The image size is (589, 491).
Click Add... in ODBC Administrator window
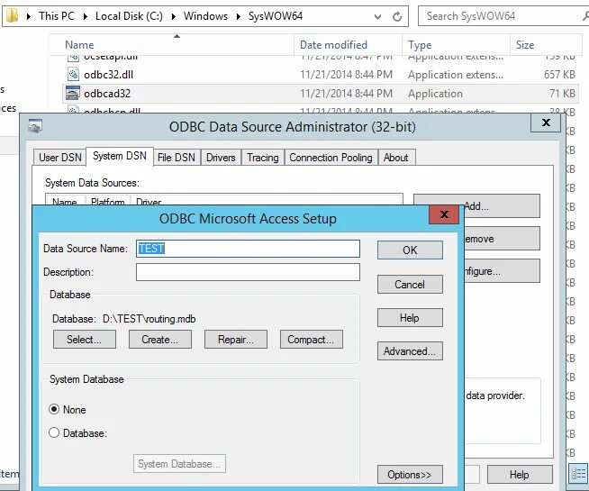(x=476, y=206)
